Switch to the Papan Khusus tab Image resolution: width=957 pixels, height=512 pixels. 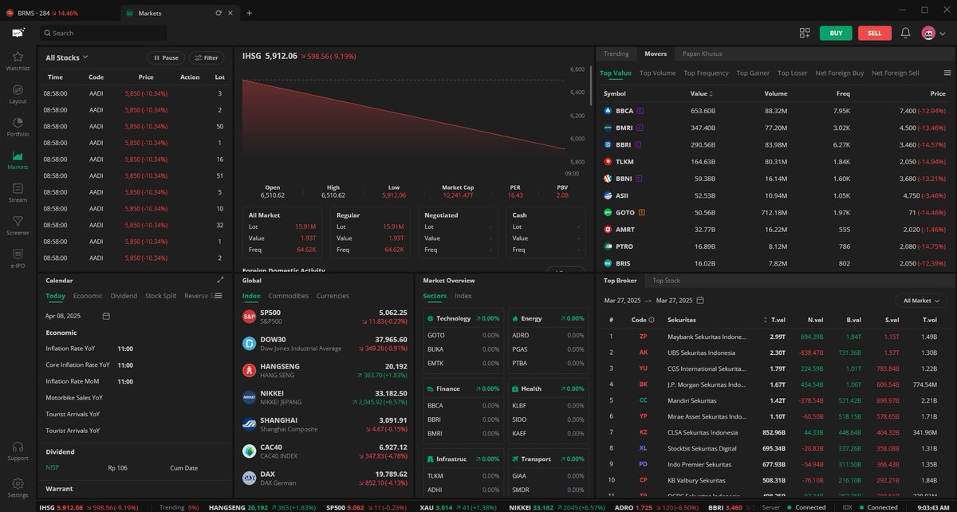tap(702, 53)
